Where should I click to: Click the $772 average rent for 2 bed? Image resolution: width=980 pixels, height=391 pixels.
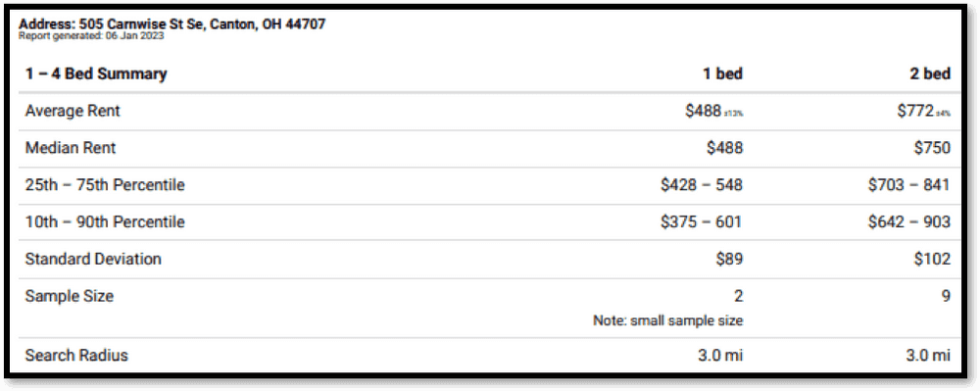(x=915, y=111)
